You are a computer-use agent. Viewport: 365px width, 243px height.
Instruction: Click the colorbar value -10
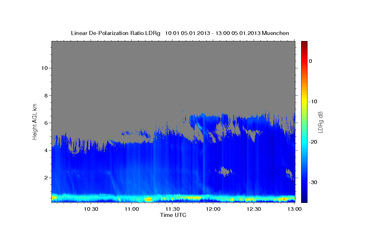(313, 101)
